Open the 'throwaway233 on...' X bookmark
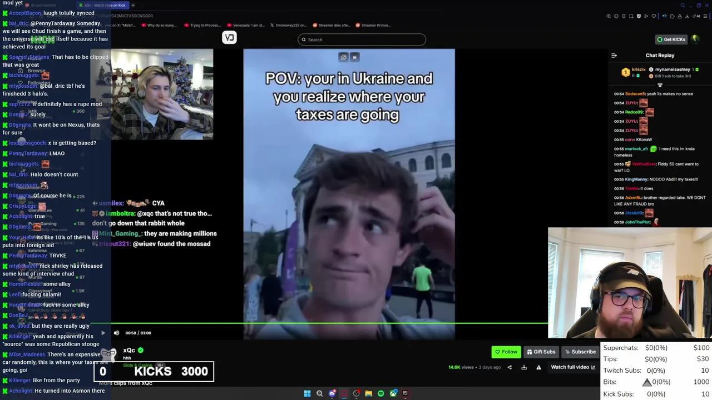The width and height of the screenshot is (712, 400). tap(289, 25)
